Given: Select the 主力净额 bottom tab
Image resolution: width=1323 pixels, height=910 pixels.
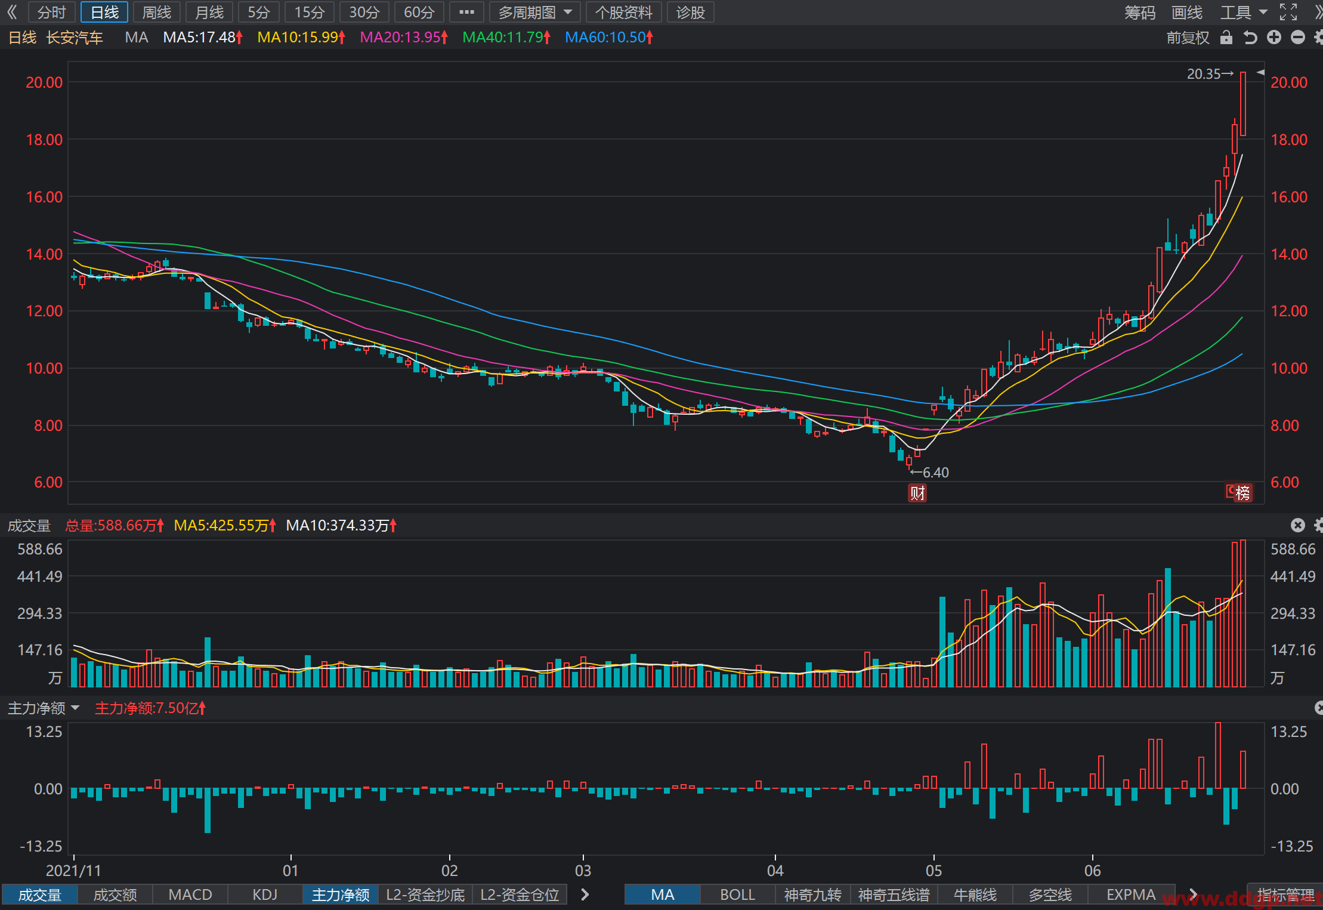Looking at the screenshot, I should coord(341,894).
